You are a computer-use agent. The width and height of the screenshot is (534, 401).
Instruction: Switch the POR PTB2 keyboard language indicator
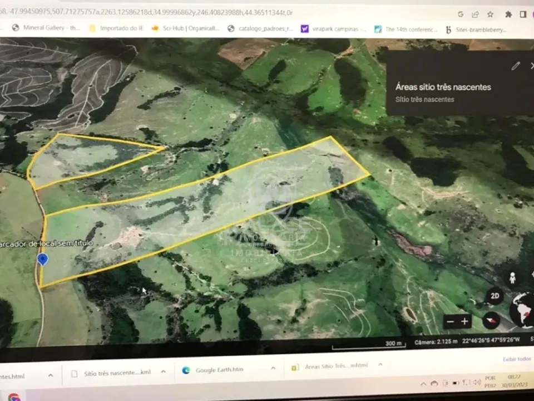click(490, 382)
